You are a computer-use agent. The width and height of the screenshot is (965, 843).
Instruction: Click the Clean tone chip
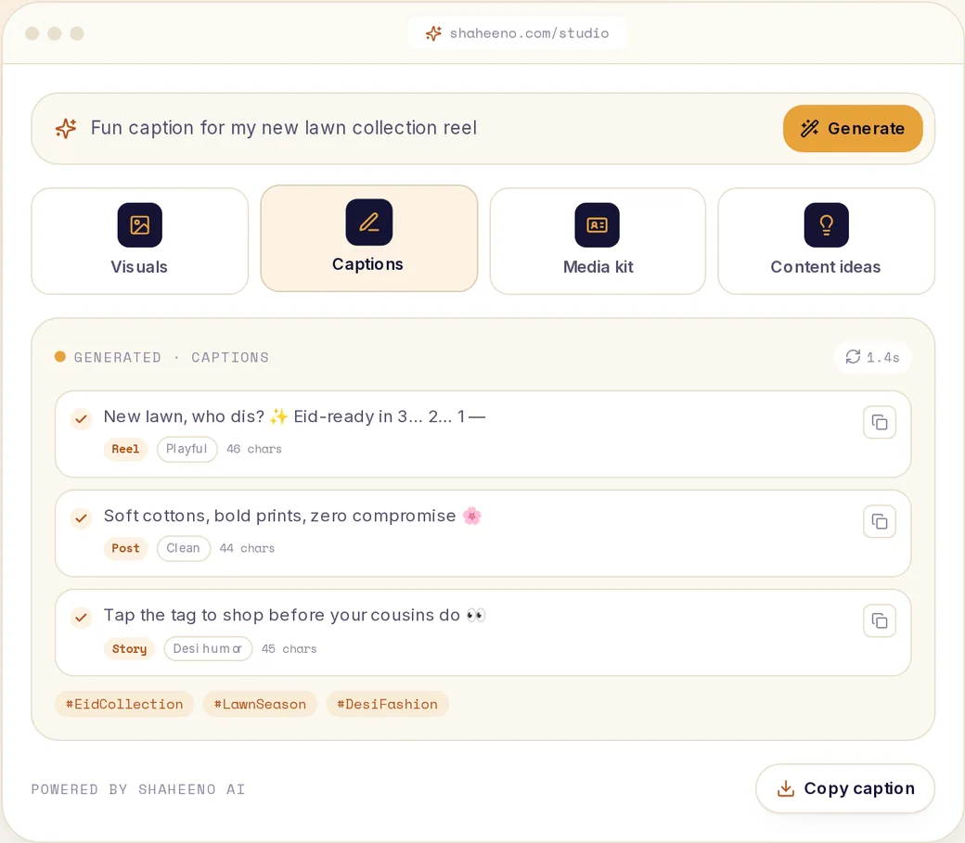(x=184, y=548)
